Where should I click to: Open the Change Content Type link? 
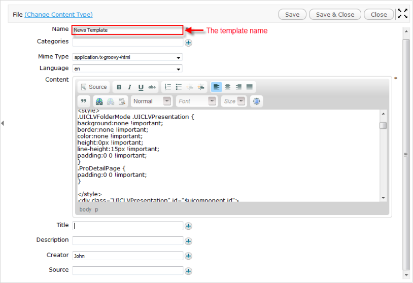pyautogui.click(x=58, y=15)
